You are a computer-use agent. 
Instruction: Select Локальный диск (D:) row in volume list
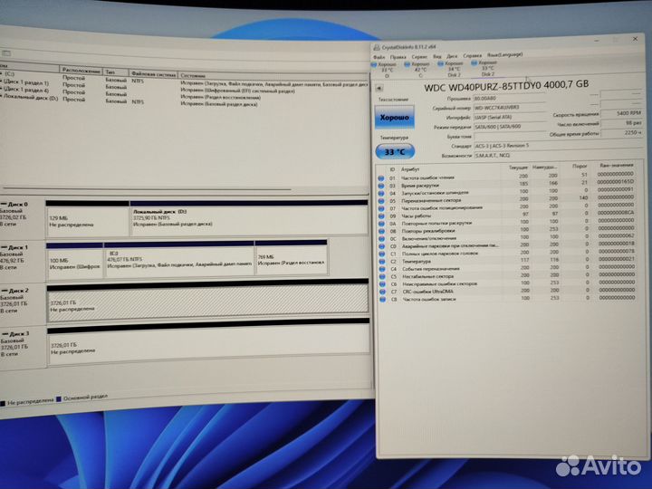(31, 98)
